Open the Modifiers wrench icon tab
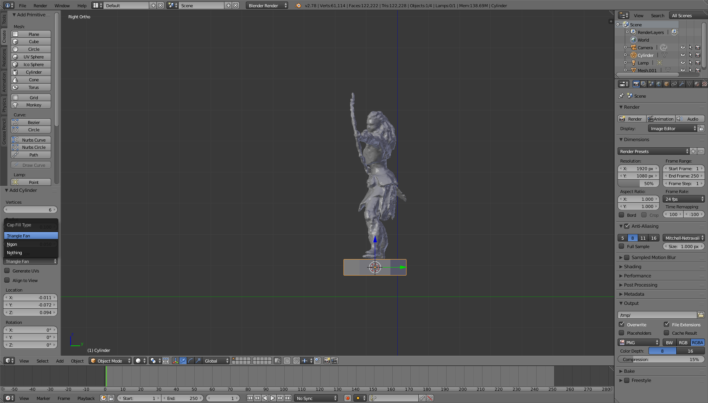The image size is (708, 403). pyautogui.click(x=682, y=84)
